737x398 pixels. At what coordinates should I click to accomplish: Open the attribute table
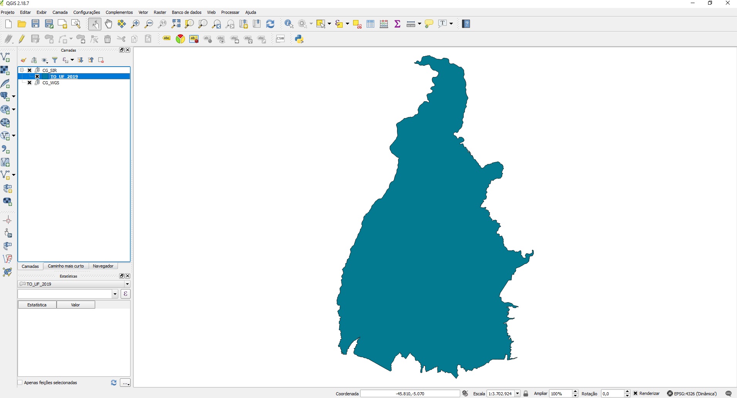pos(370,24)
